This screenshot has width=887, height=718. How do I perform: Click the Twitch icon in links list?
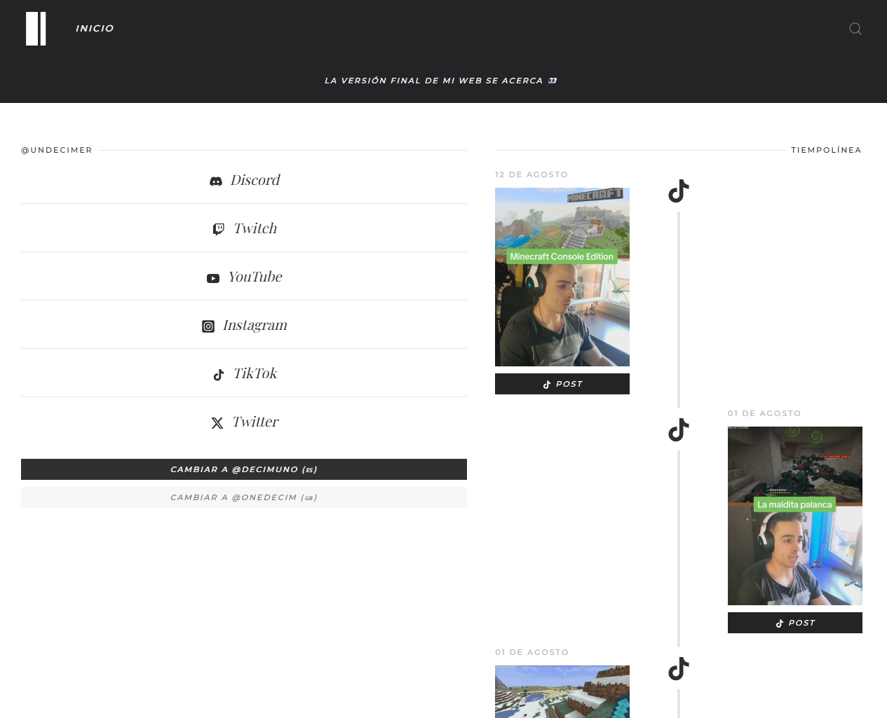click(x=219, y=229)
